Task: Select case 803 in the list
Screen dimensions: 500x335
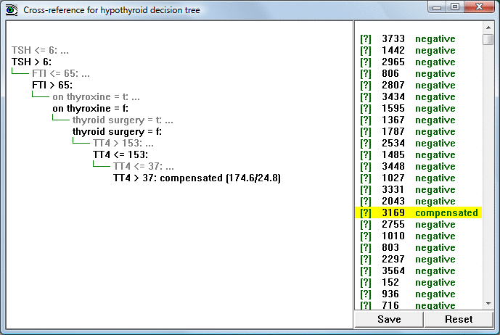Action: pyautogui.click(x=419, y=248)
